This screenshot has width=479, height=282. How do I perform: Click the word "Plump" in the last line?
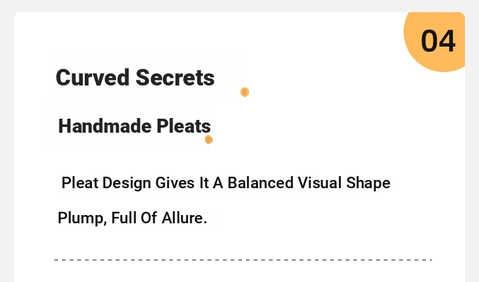(80, 218)
